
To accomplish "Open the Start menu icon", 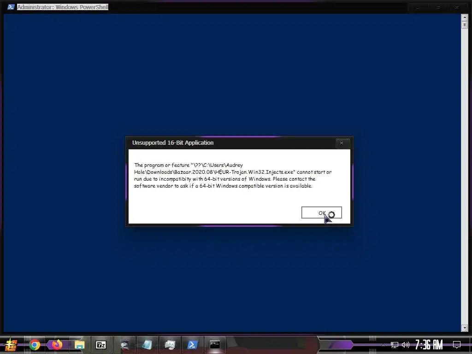I will click(11, 345).
